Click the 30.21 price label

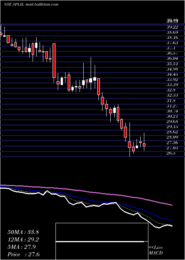tap(172, 116)
